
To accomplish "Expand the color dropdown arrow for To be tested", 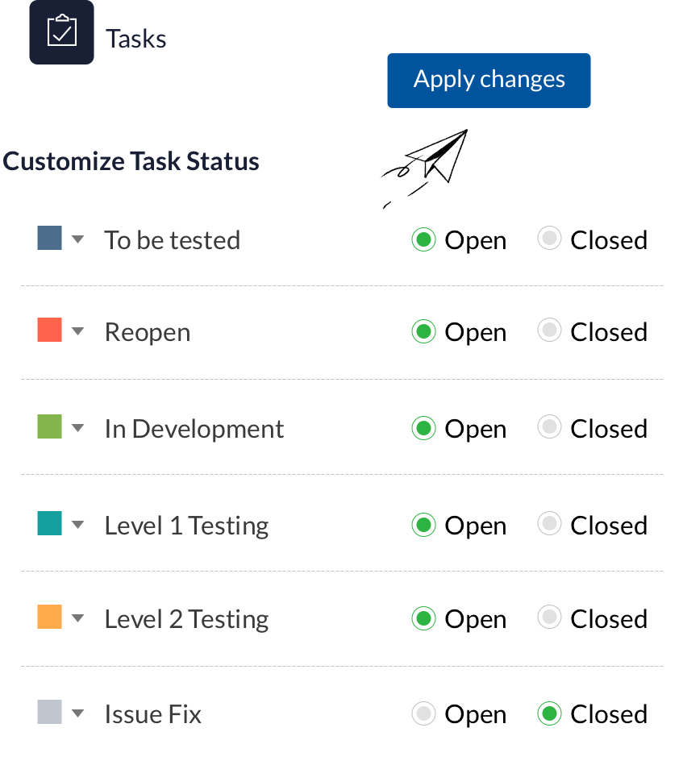I will [x=77, y=239].
